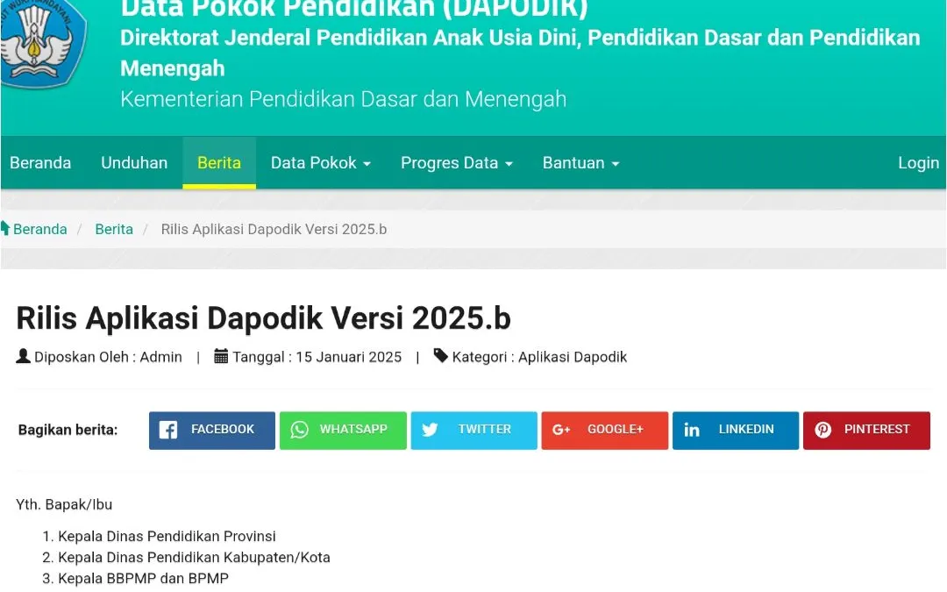This screenshot has width=947, height=592.
Task: Click 'Tanggal : 15 Januari 2025' text
Action: click(x=317, y=357)
